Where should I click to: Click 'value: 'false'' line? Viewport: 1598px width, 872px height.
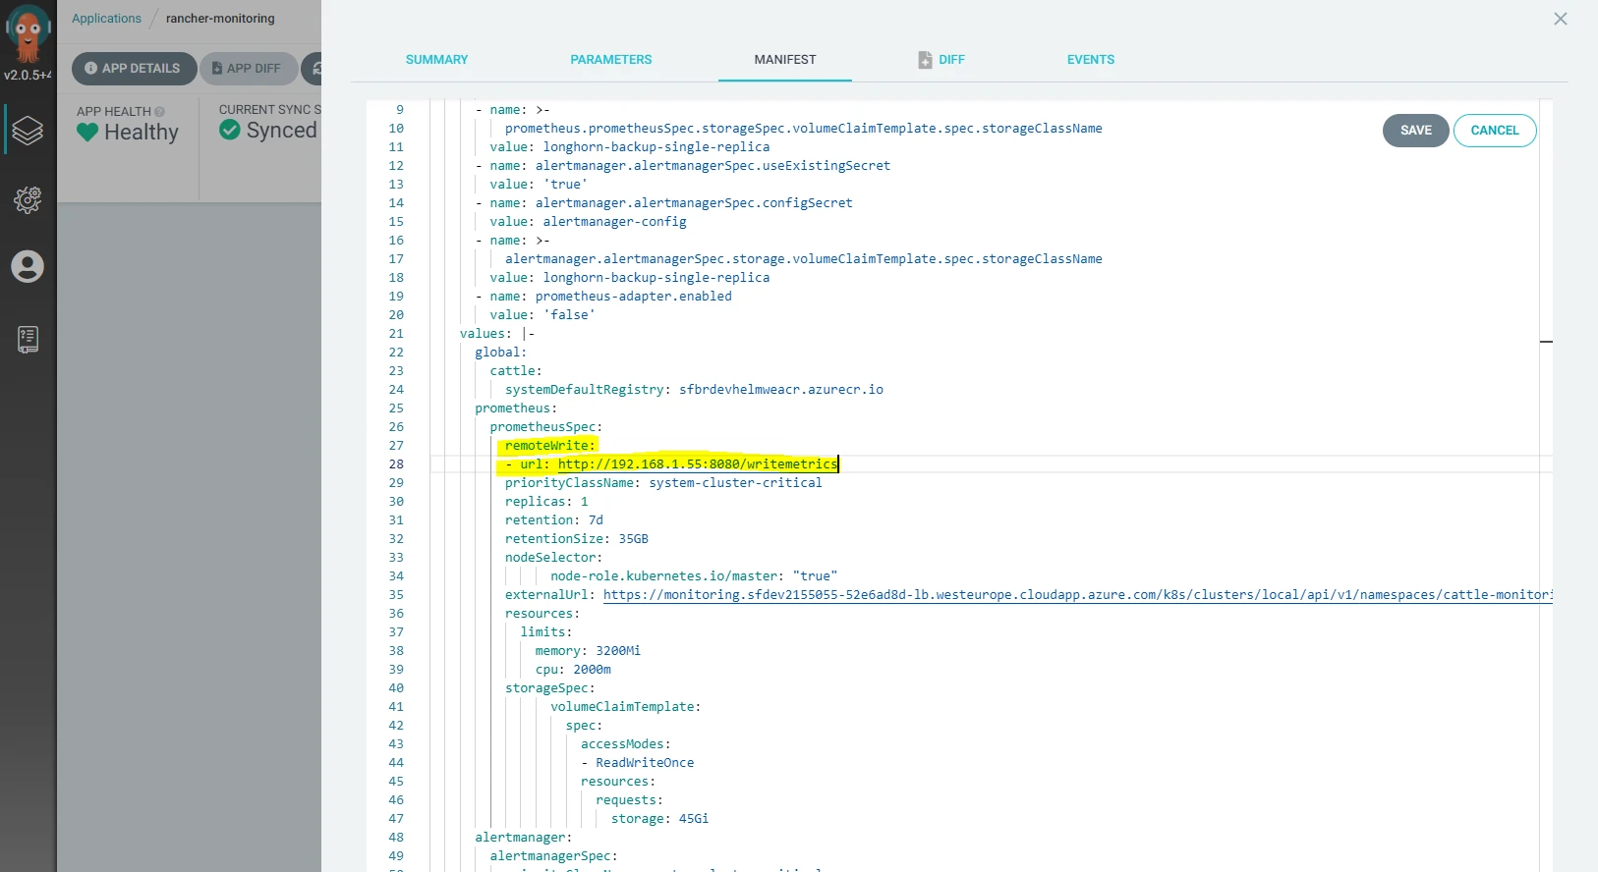point(542,315)
